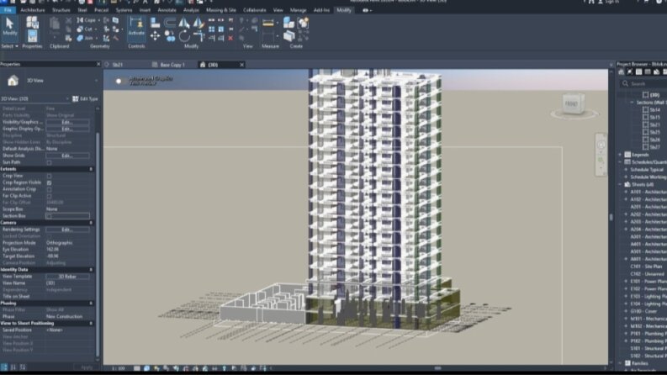The image size is (667, 375).
Task: Click the Create Assembly icon
Action: (x=289, y=22)
